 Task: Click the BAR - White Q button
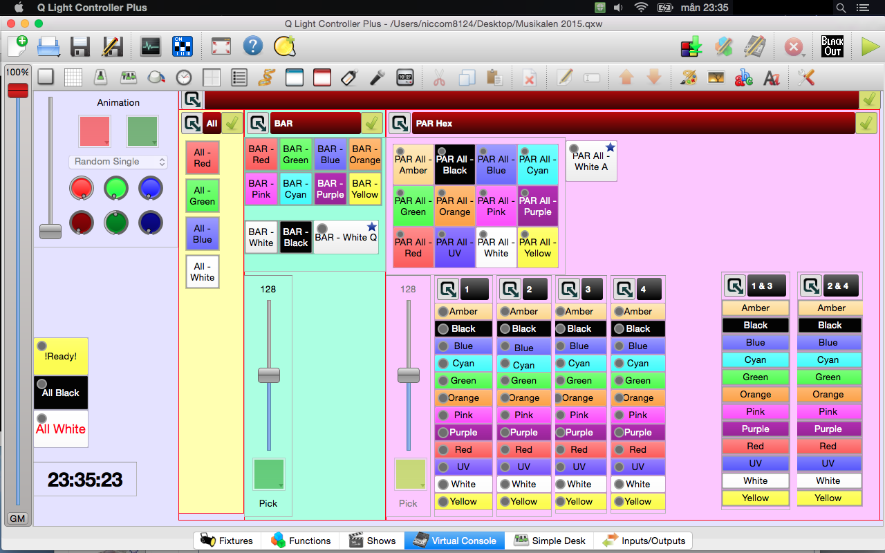pyautogui.click(x=346, y=237)
